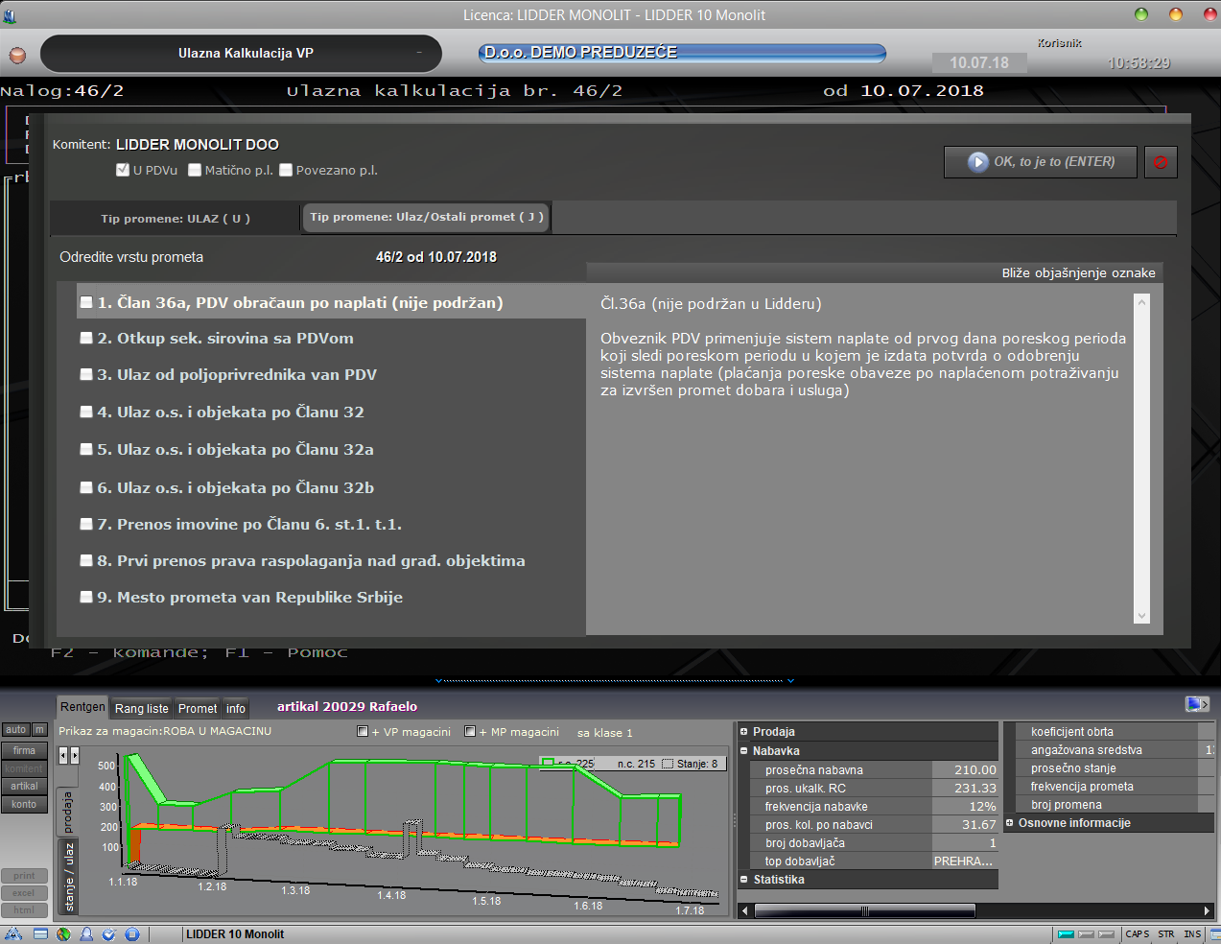Click the round red icon left of Ulazna Kalkulacija VP
Viewport: 1221px width, 944px height.
17,55
